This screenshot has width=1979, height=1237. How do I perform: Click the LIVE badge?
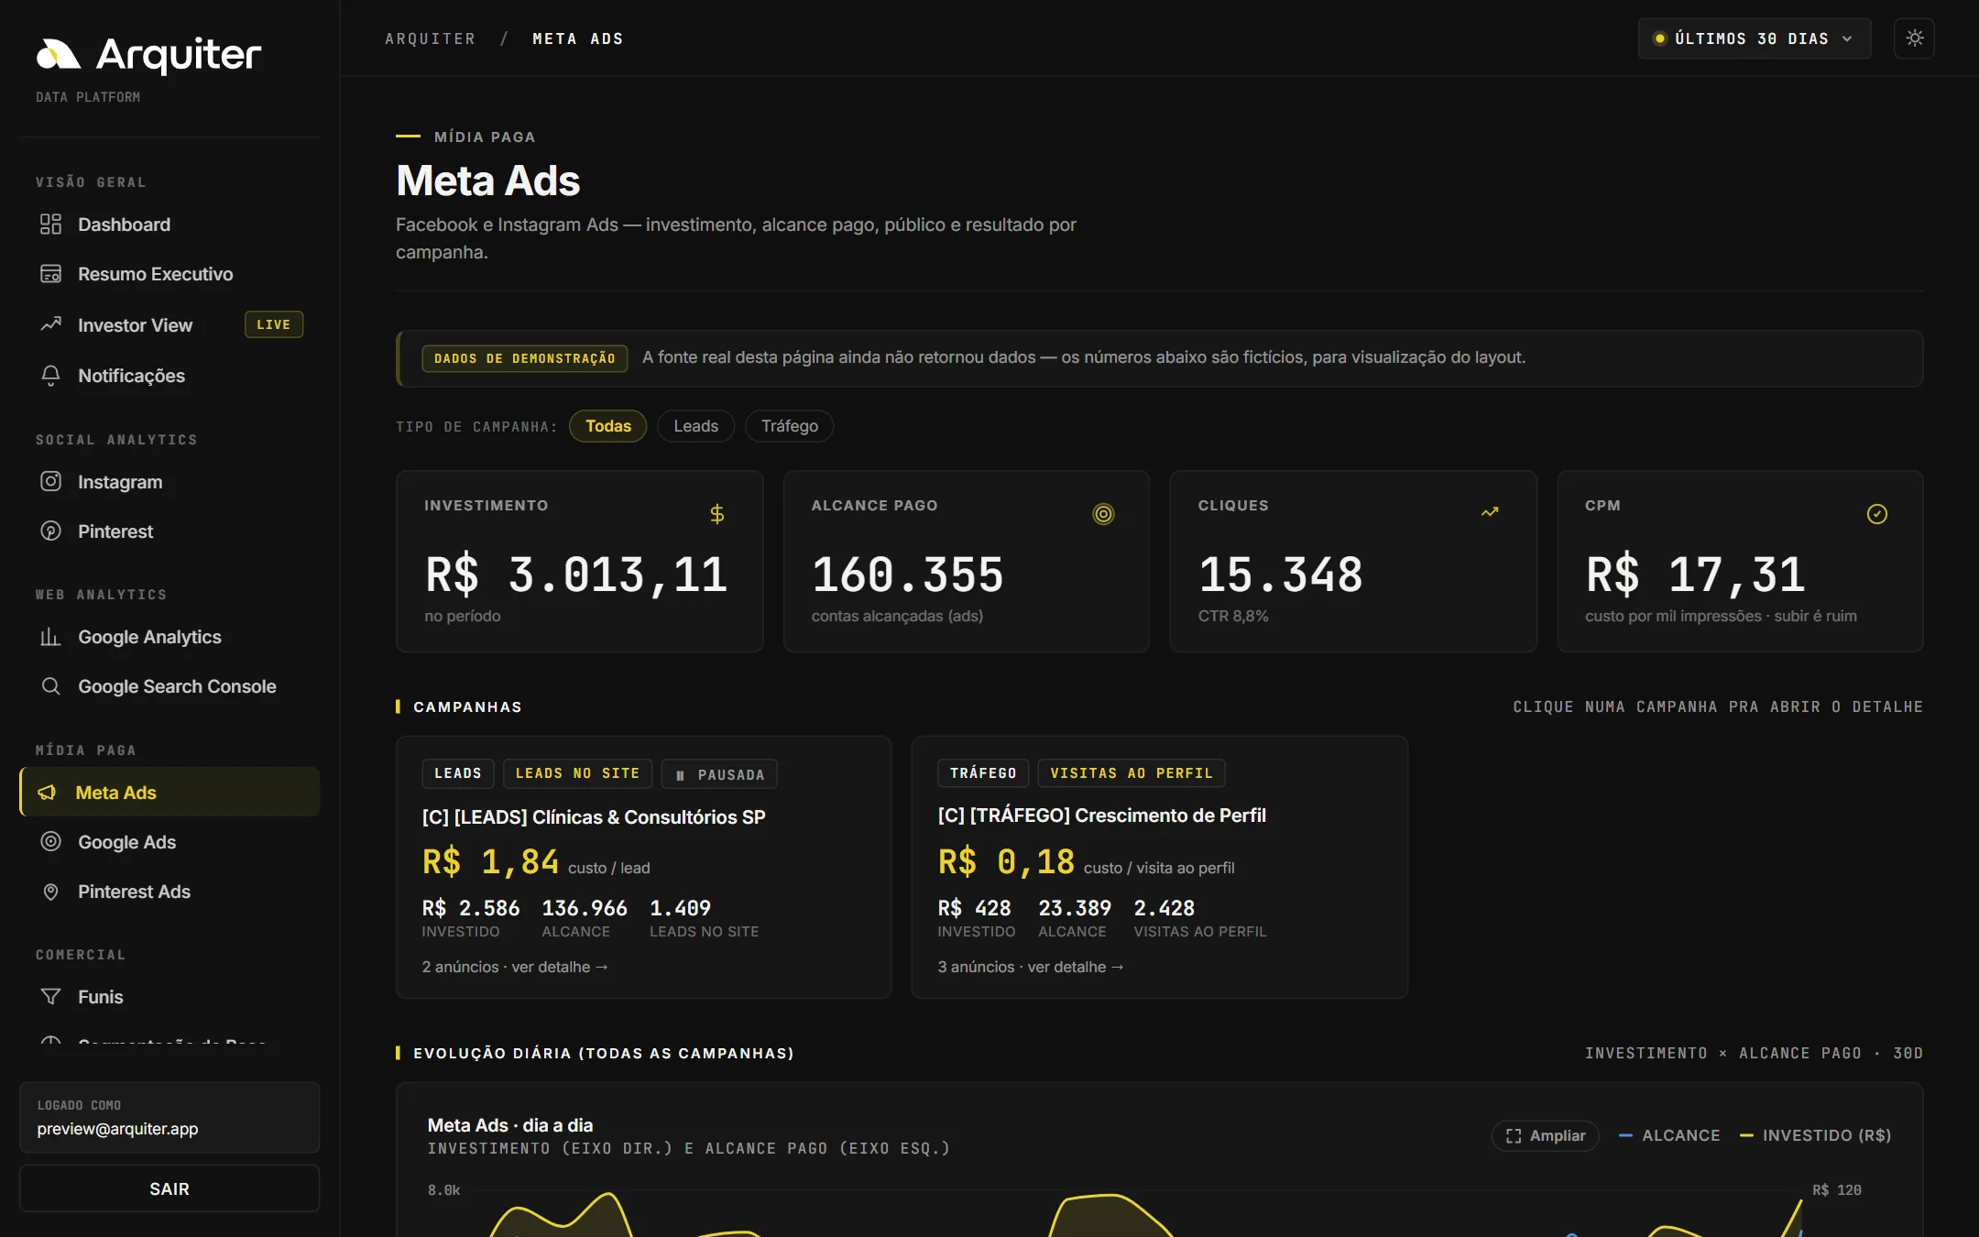pyautogui.click(x=274, y=324)
